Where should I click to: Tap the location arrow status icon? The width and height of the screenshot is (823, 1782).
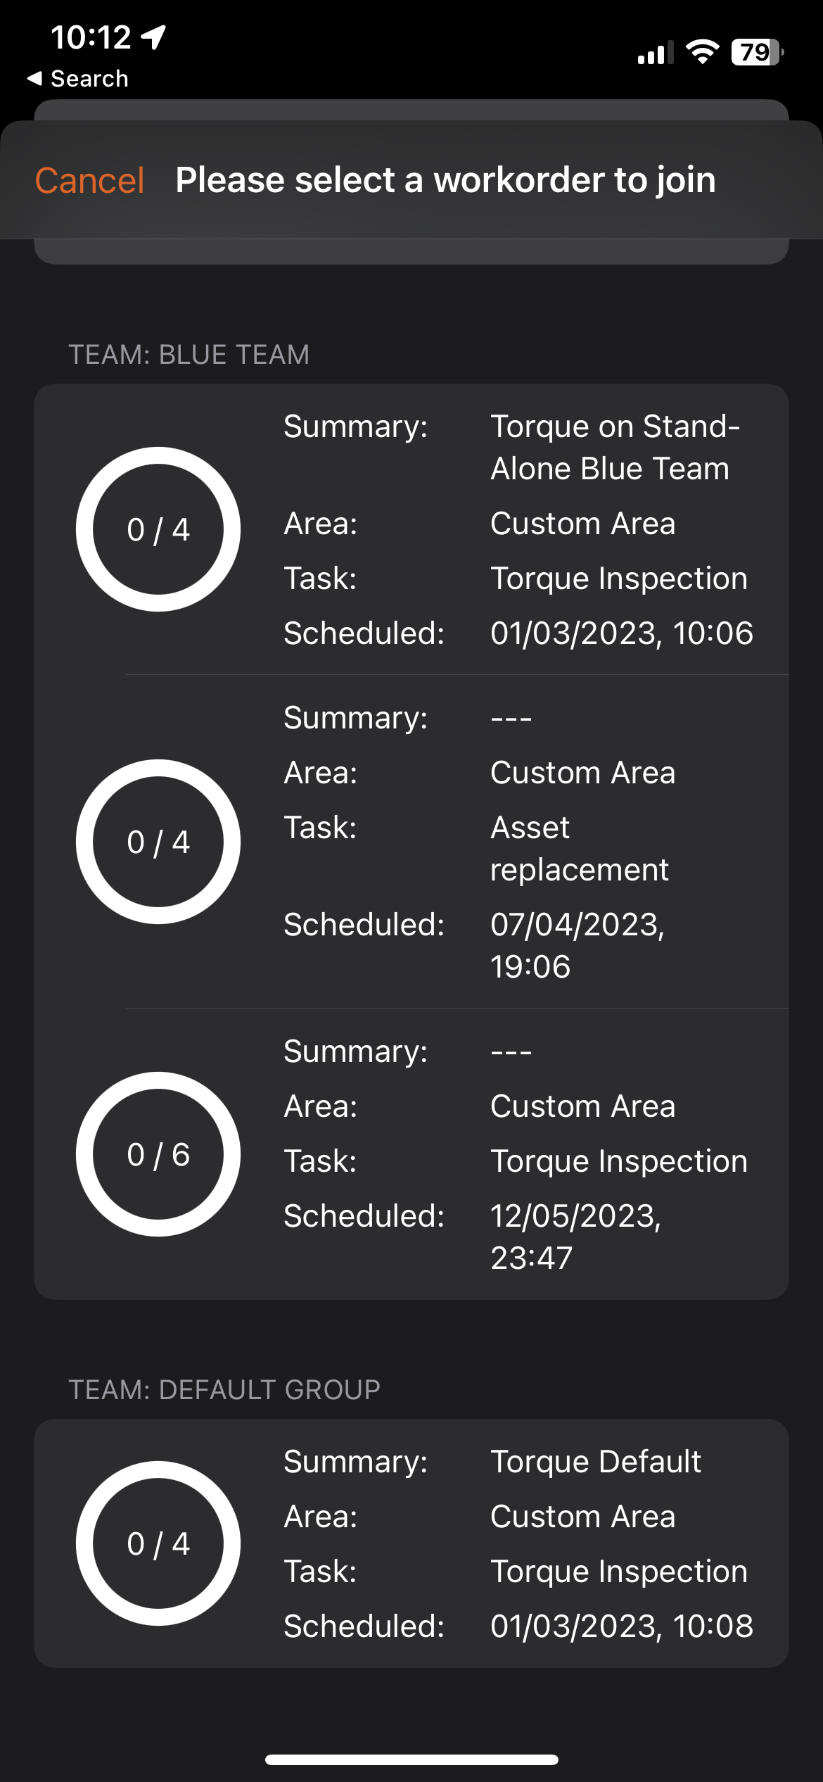tap(153, 37)
